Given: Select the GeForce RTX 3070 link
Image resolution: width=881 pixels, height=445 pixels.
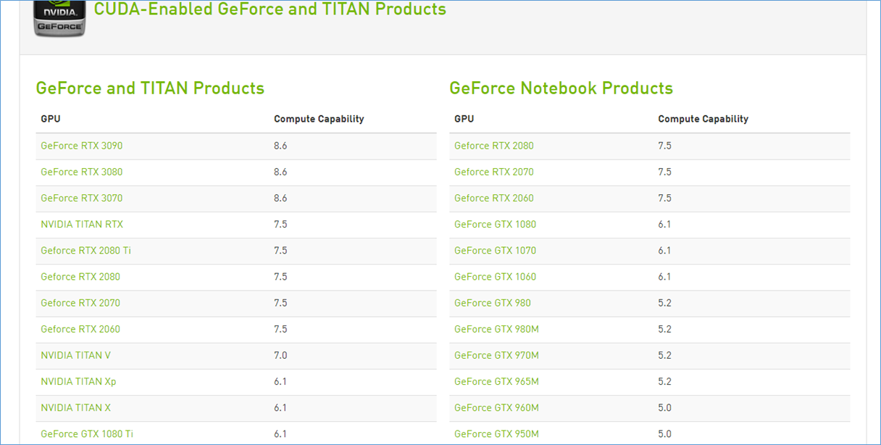Looking at the screenshot, I should click(82, 198).
